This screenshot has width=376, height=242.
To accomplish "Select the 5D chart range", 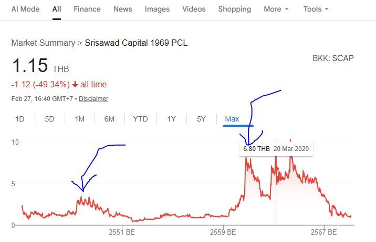I will [49, 119].
